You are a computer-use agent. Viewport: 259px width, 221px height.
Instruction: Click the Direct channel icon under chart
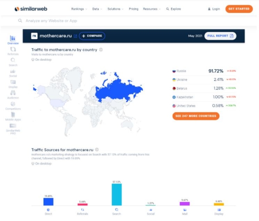tap(48, 210)
